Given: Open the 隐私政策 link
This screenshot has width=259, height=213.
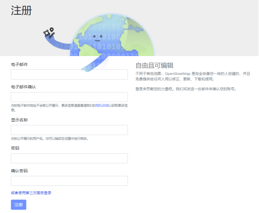Looking at the screenshot, I should pos(102,105).
